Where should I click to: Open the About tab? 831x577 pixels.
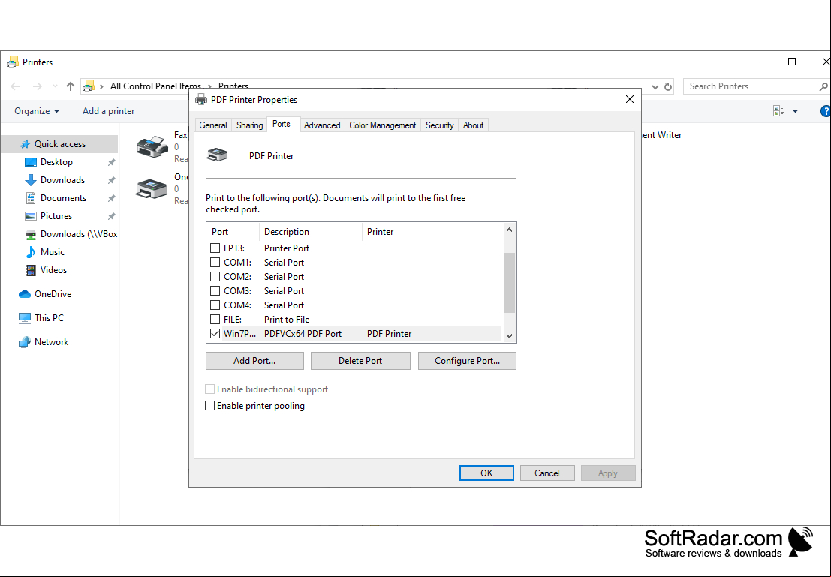pos(473,125)
